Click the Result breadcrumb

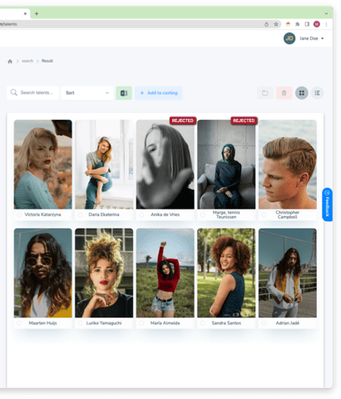pos(47,61)
